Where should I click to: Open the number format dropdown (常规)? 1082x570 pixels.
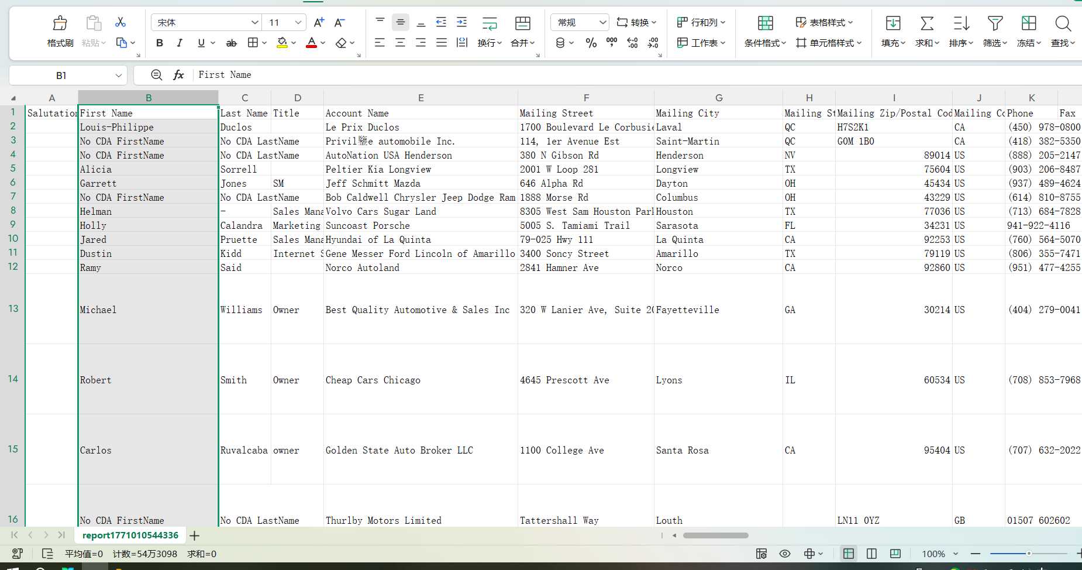click(603, 22)
